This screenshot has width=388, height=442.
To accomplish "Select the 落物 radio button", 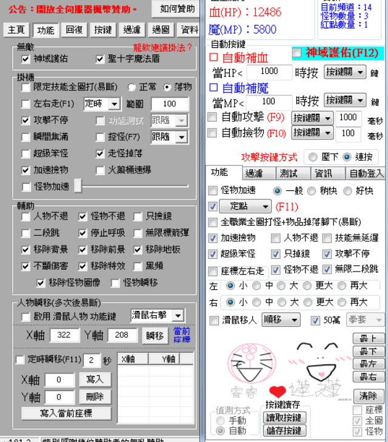I will 167,87.
